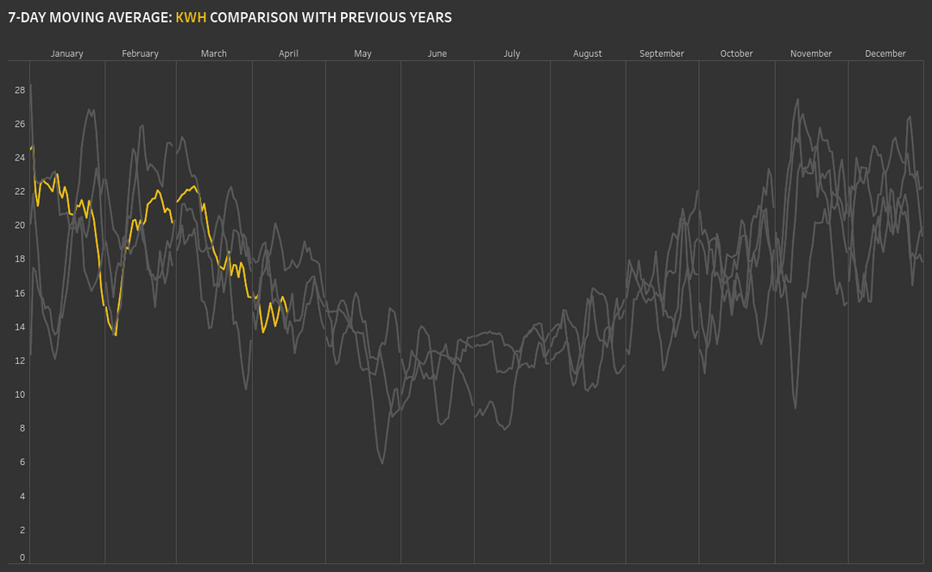This screenshot has width=932, height=572.
Task: Select the December header label
Action: tap(885, 53)
